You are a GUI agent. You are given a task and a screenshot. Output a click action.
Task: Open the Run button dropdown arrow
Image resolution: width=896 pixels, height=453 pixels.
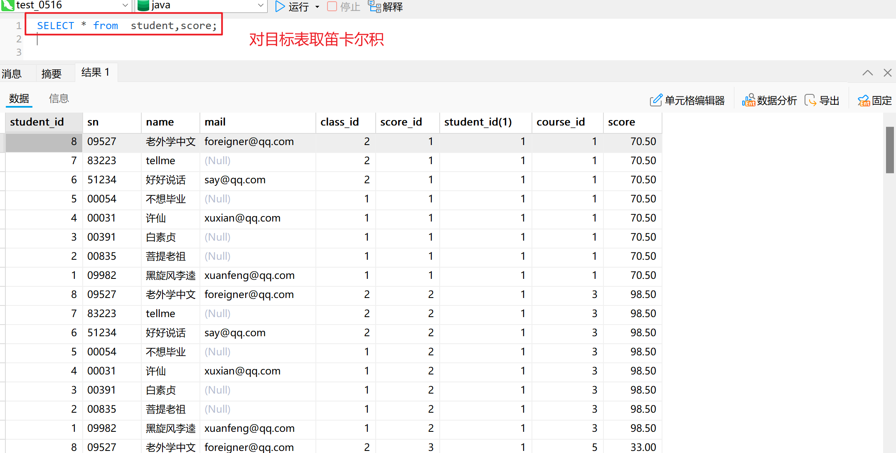317,7
